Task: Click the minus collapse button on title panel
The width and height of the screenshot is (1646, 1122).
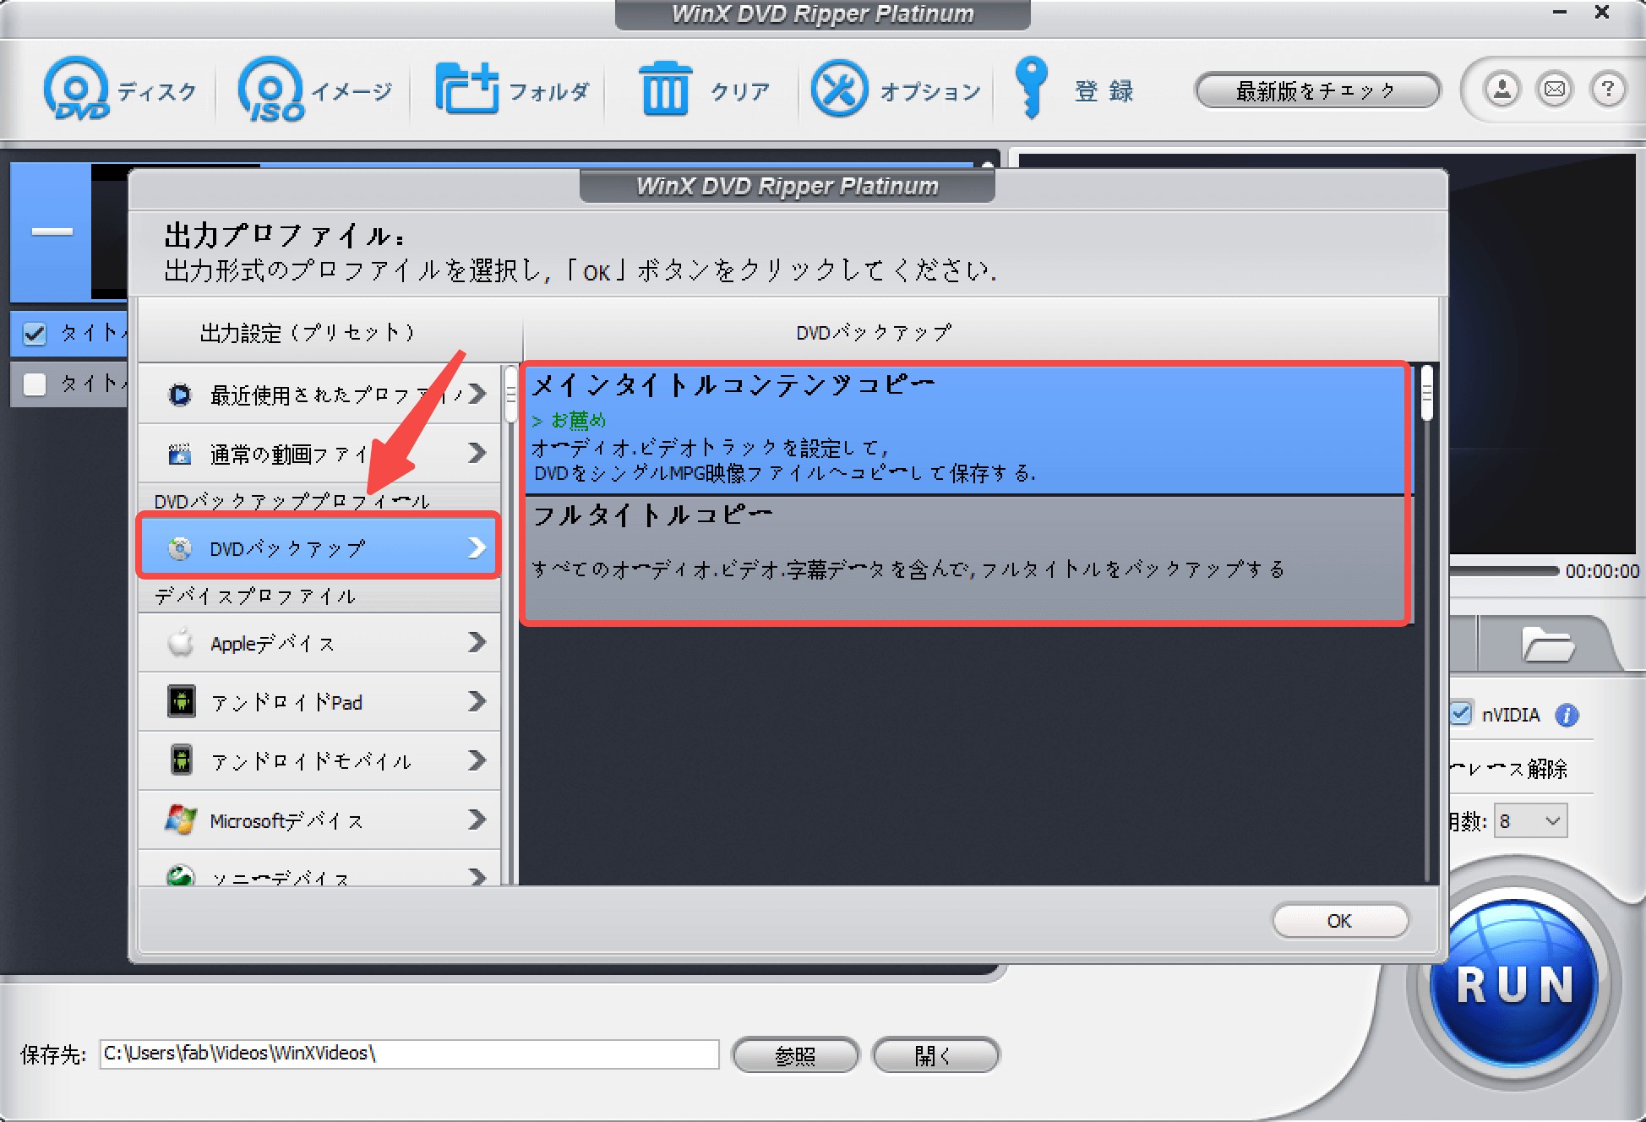Action: point(52,231)
